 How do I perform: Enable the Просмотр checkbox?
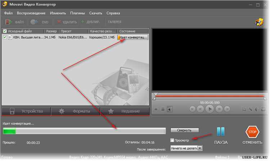[172, 140]
